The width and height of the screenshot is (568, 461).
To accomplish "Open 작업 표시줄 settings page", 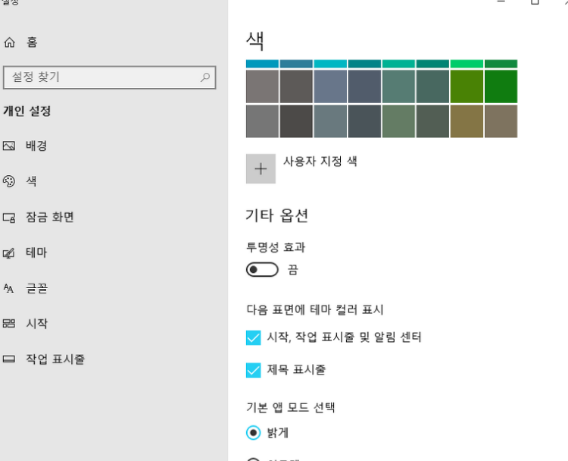I will 55,359.
